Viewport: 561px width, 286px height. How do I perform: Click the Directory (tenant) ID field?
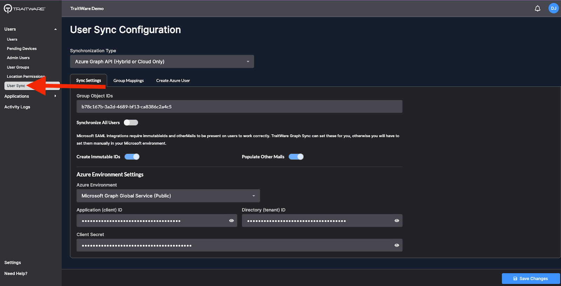coord(322,221)
